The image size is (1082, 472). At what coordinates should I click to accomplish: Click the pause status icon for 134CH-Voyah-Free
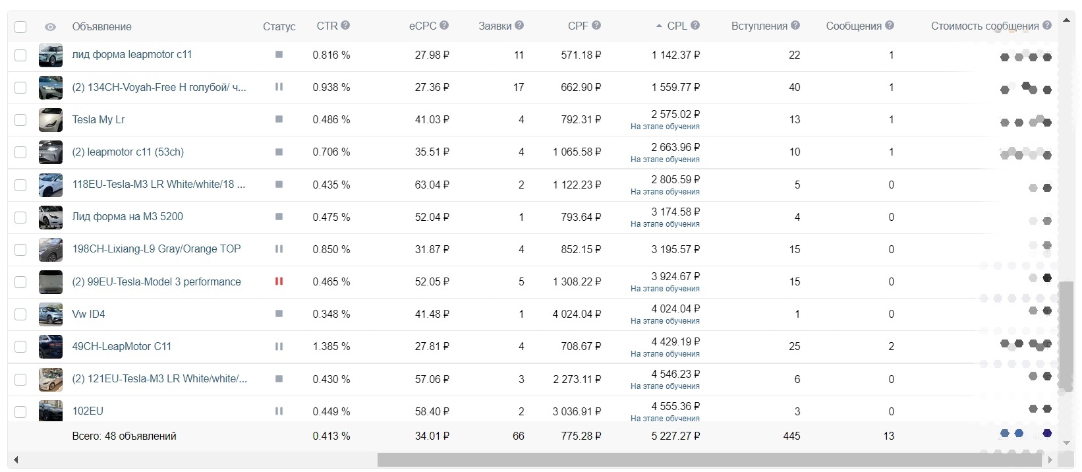(x=279, y=87)
